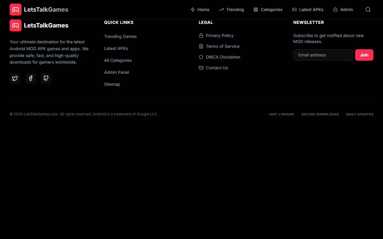Open Trending in the top navigation

pos(231,10)
